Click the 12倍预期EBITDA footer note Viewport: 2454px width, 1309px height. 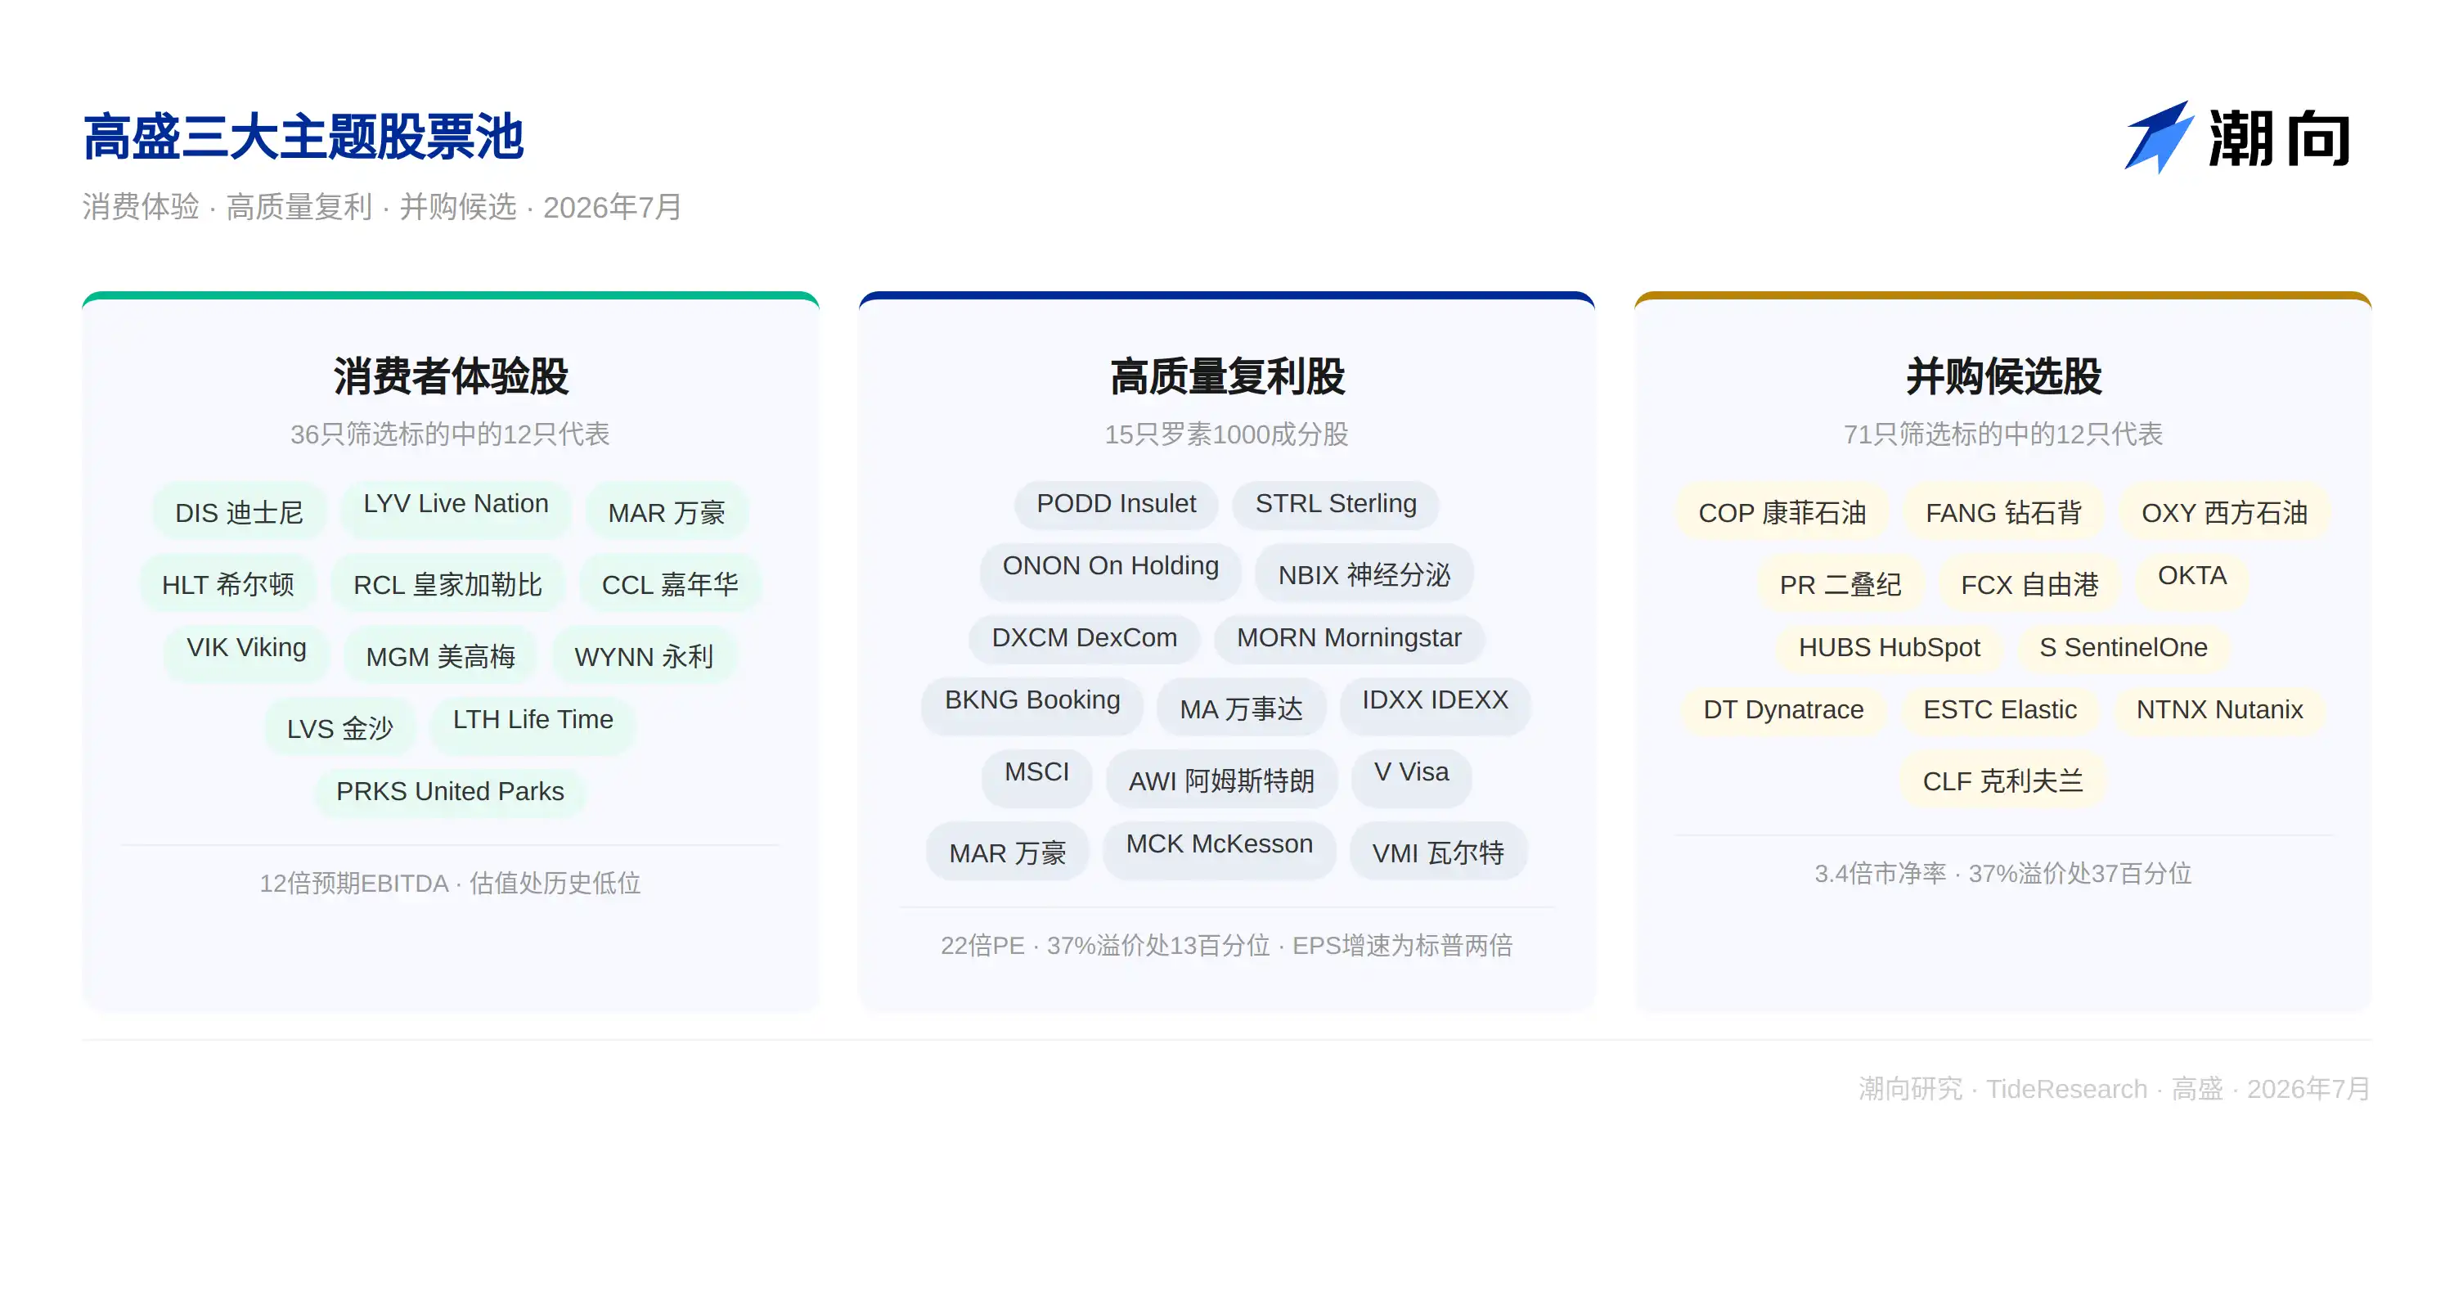coord(450,883)
